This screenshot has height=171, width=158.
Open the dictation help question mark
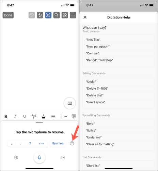[72, 143]
